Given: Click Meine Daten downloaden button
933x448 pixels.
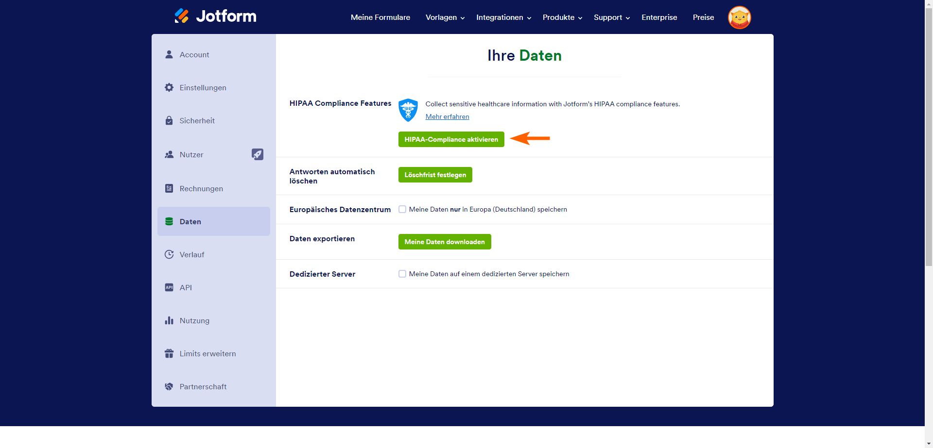Looking at the screenshot, I should point(445,242).
